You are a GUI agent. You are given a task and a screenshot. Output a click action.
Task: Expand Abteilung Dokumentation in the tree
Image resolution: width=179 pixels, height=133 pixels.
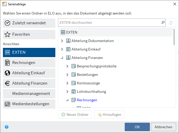[x=62, y=41]
